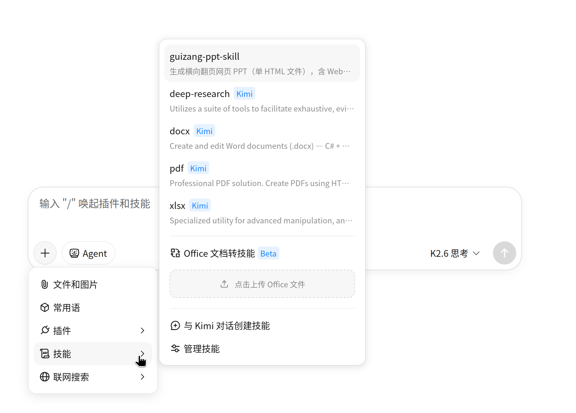Click the chat-plus icon for 与 Kimi 对话创建技能
576x413 pixels.
pos(175,326)
